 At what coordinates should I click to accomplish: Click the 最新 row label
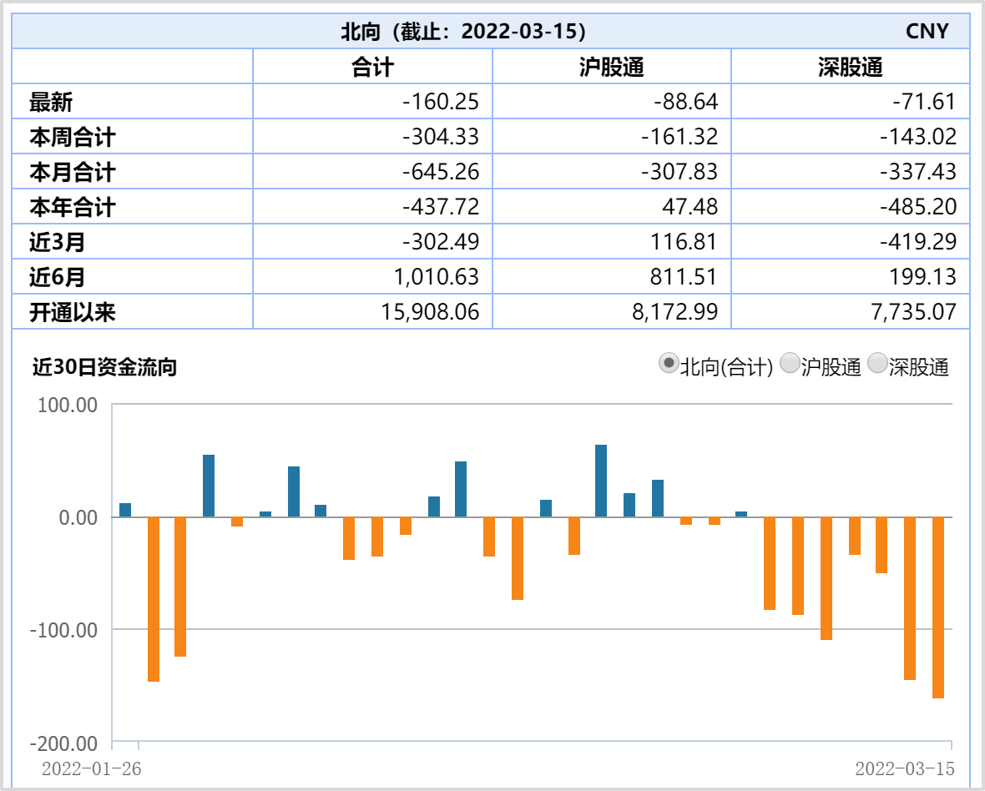(x=52, y=103)
